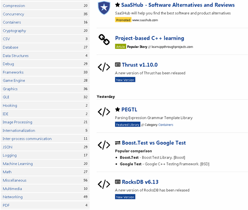Screen dimensions: 248x210
Task: Click the Networking count 49
Action: 86,197
